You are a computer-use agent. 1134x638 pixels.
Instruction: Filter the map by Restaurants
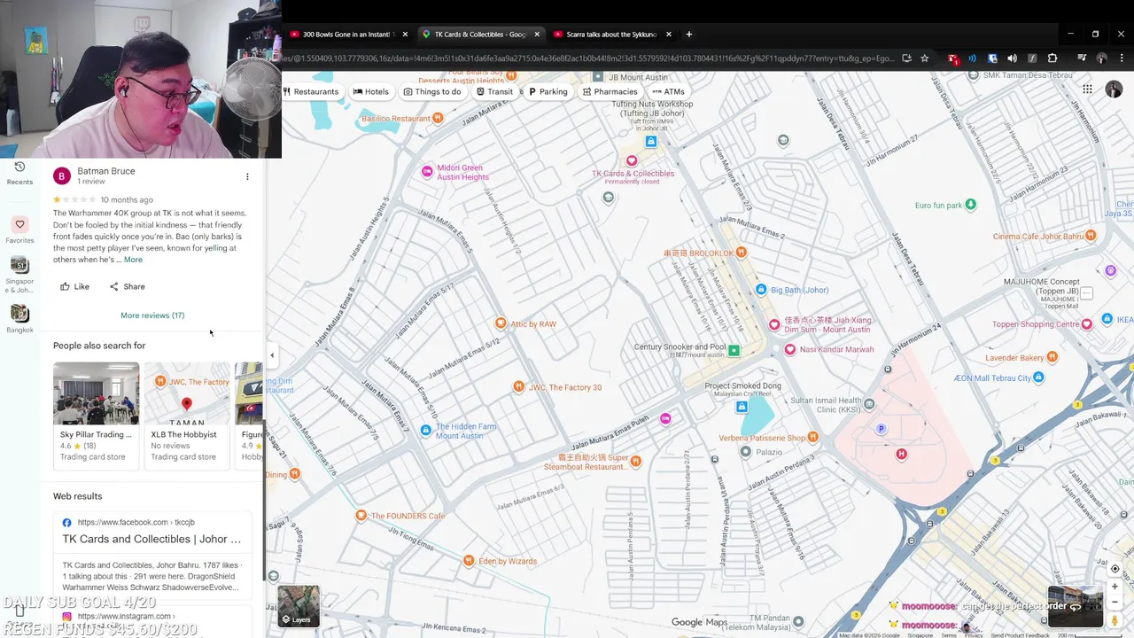311,91
